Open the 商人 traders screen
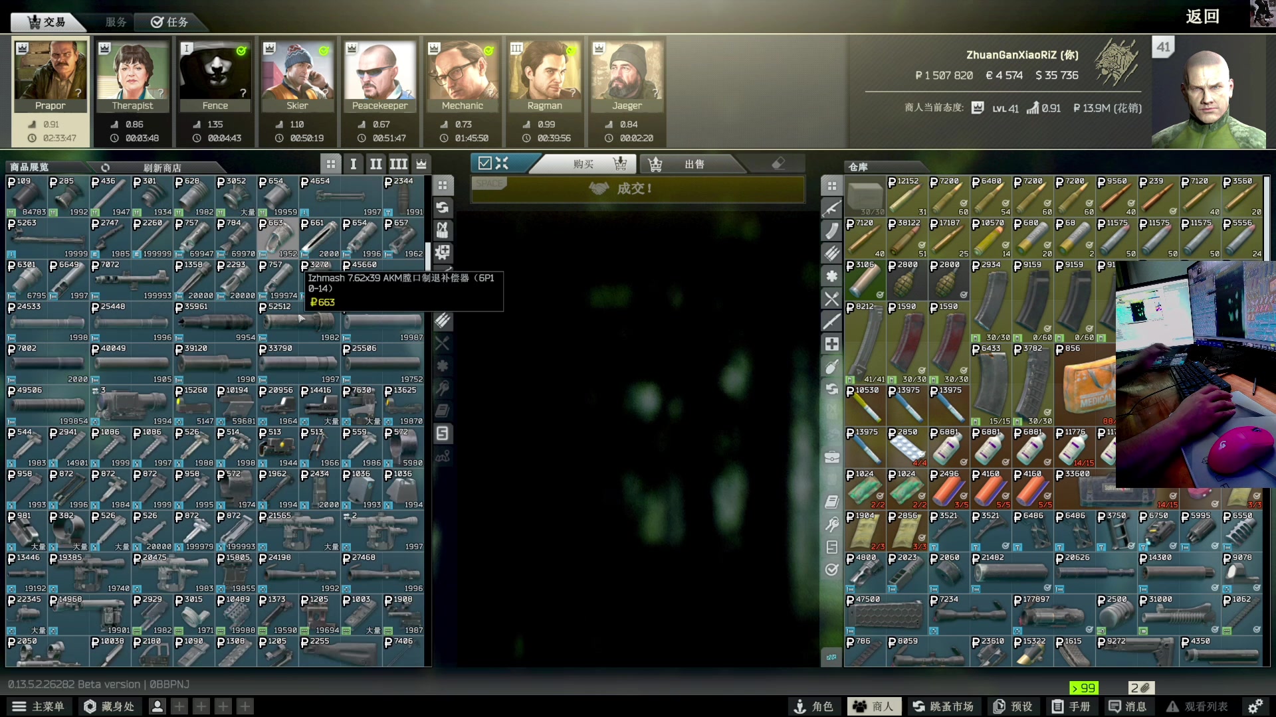Screen dimensions: 1276x717 coord(874,706)
